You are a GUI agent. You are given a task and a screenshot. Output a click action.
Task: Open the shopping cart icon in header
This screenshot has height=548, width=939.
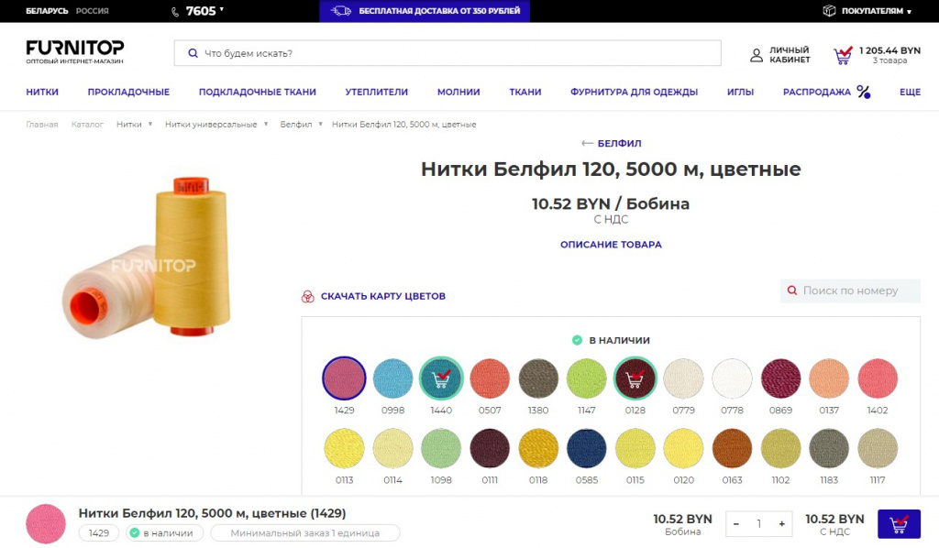click(843, 55)
